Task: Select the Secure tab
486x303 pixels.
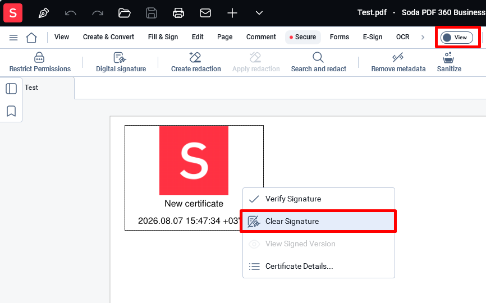Action: (303, 37)
